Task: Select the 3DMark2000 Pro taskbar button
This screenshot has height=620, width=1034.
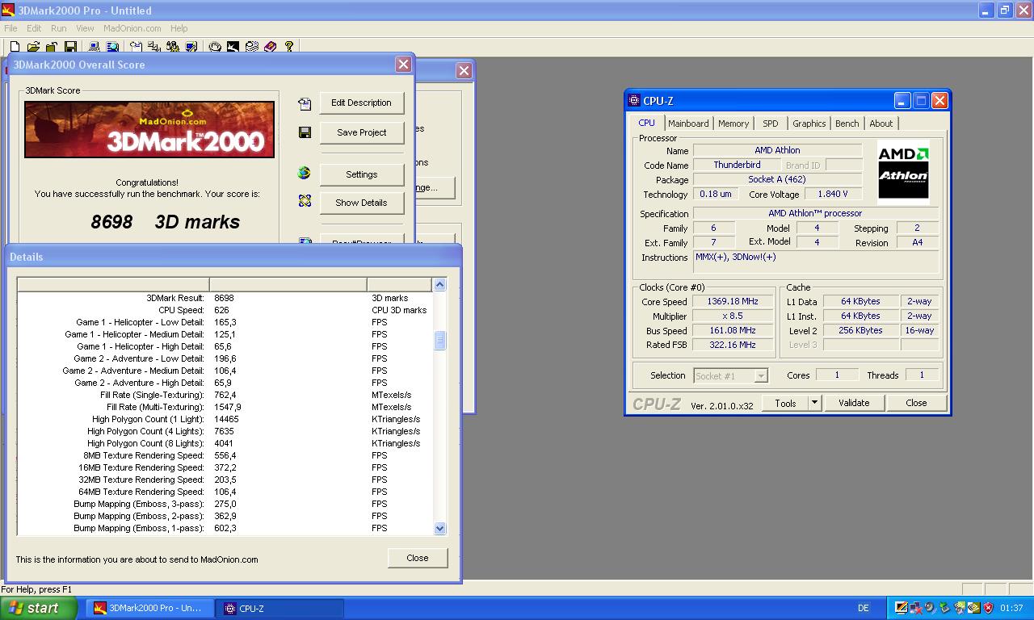Action: [150, 608]
